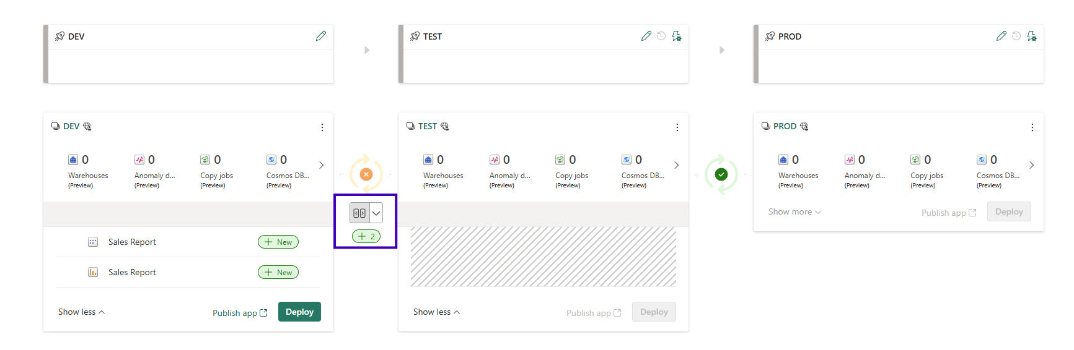Click the PROD stage title text
The width and height of the screenshot is (1074, 350).
pyautogui.click(x=790, y=36)
